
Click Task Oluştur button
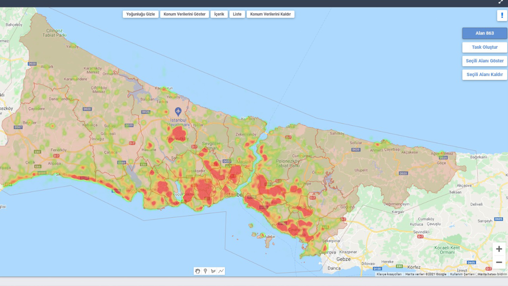click(x=485, y=47)
